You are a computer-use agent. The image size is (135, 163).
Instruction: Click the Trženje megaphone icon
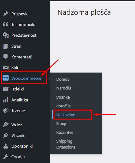tap(6, 111)
